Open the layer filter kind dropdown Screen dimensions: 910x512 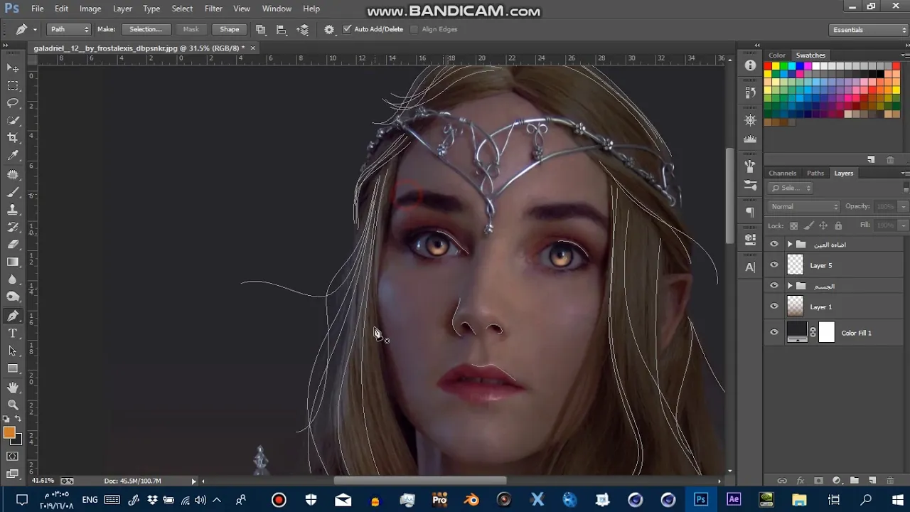[791, 188]
